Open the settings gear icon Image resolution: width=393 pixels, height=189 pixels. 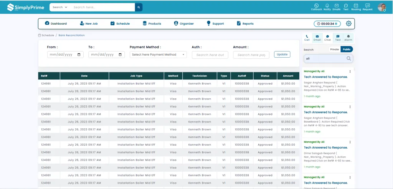click(348, 23)
